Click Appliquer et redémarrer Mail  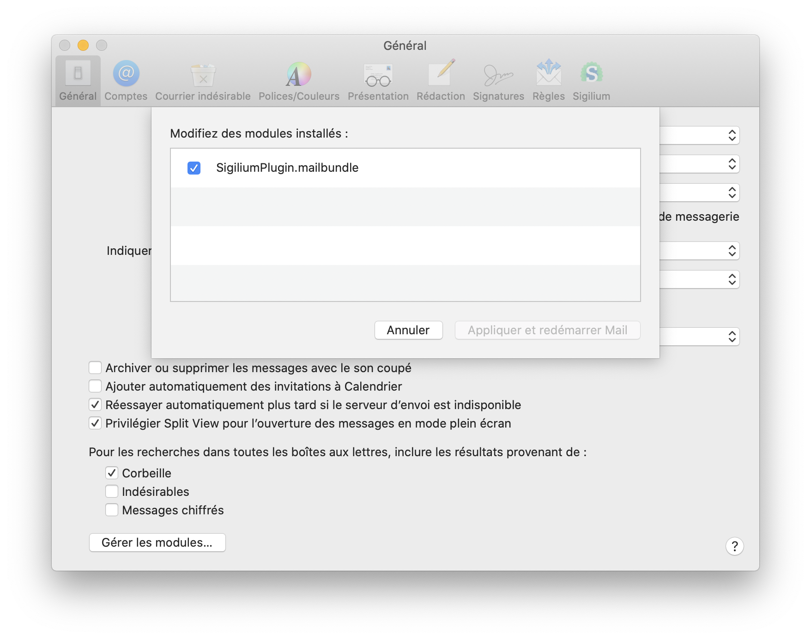click(547, 330)
